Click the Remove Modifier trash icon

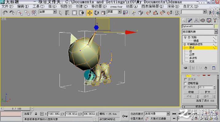206,68
